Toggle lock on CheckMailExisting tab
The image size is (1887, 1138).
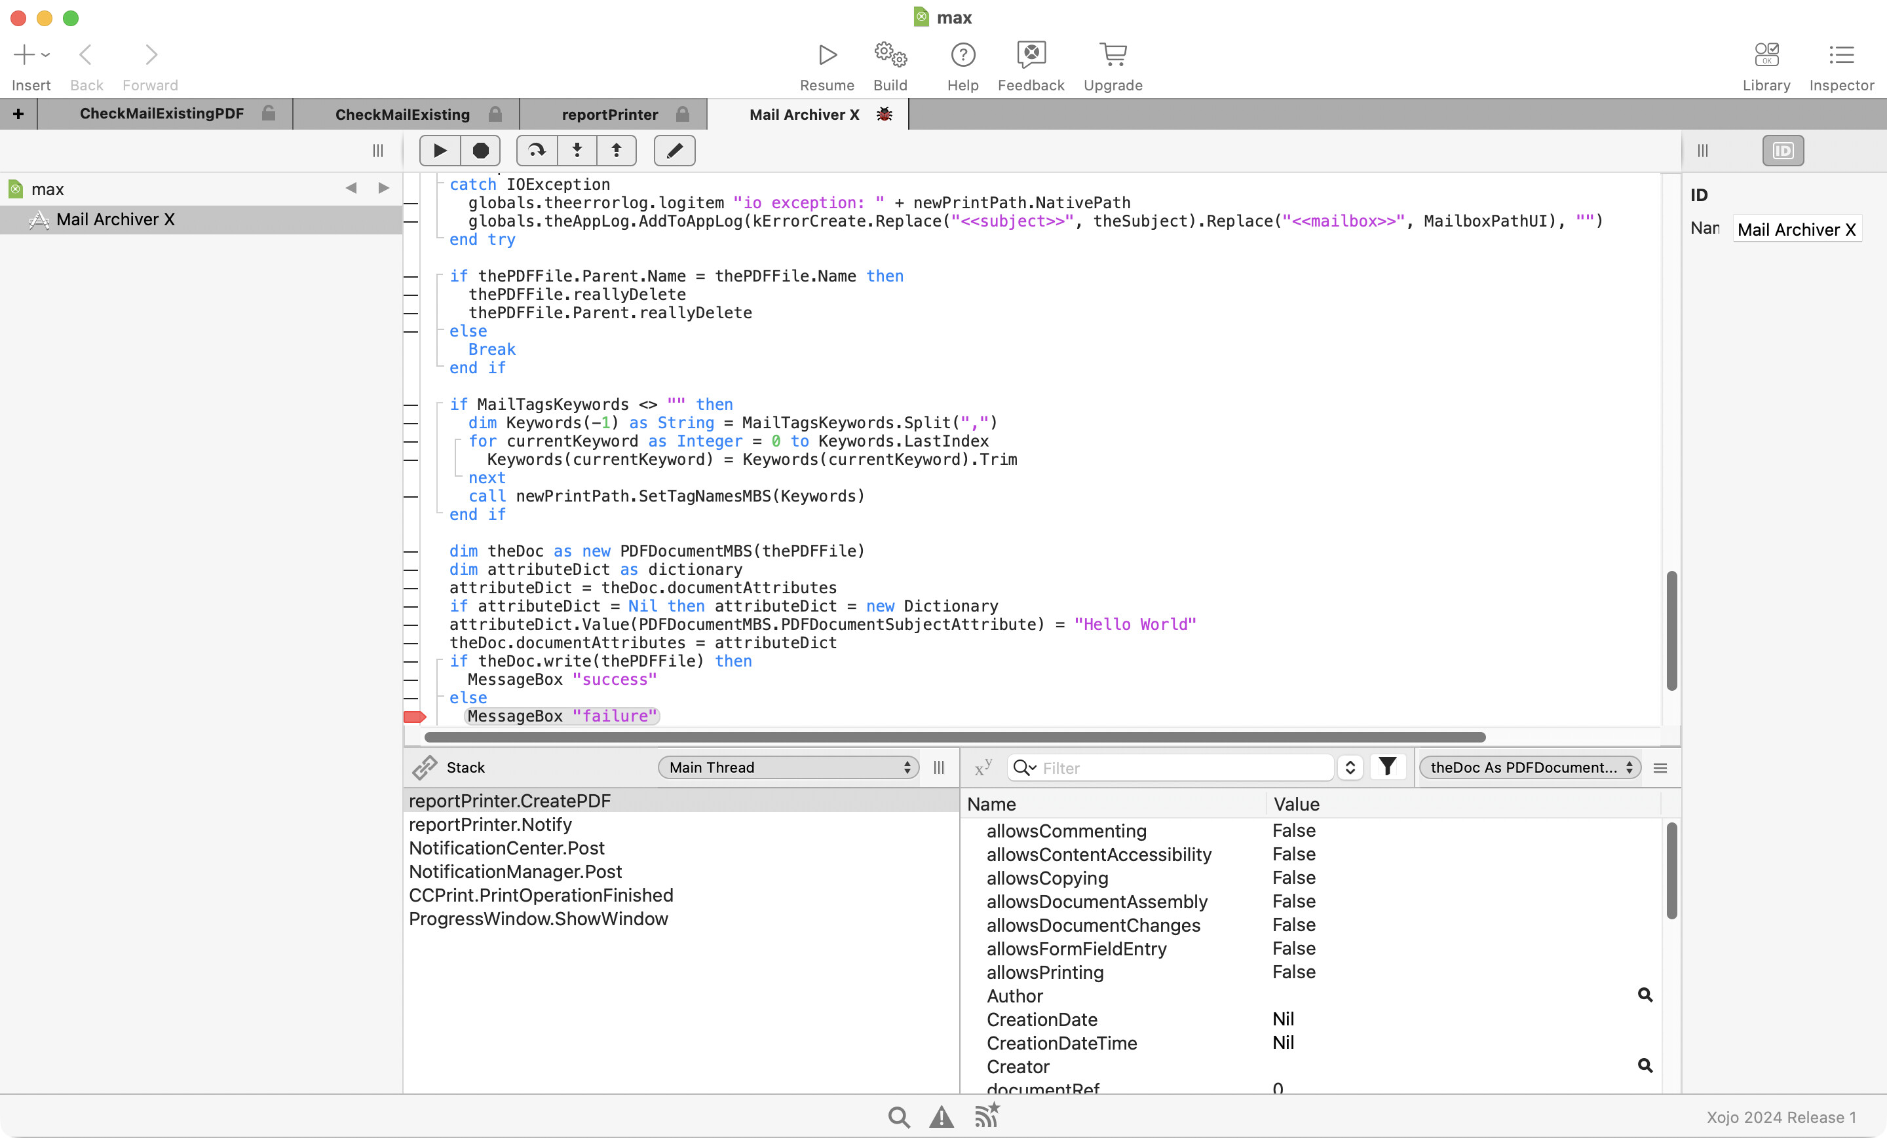tap(495, 114)
